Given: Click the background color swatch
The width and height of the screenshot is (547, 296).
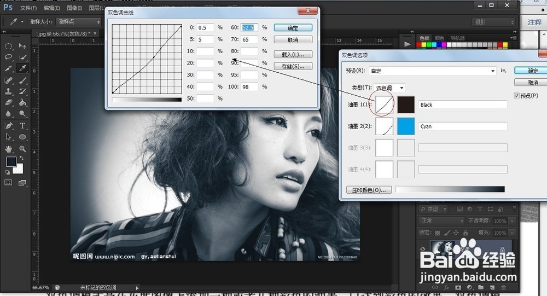Looking at the screenshot, I should [x=19, y=170].
